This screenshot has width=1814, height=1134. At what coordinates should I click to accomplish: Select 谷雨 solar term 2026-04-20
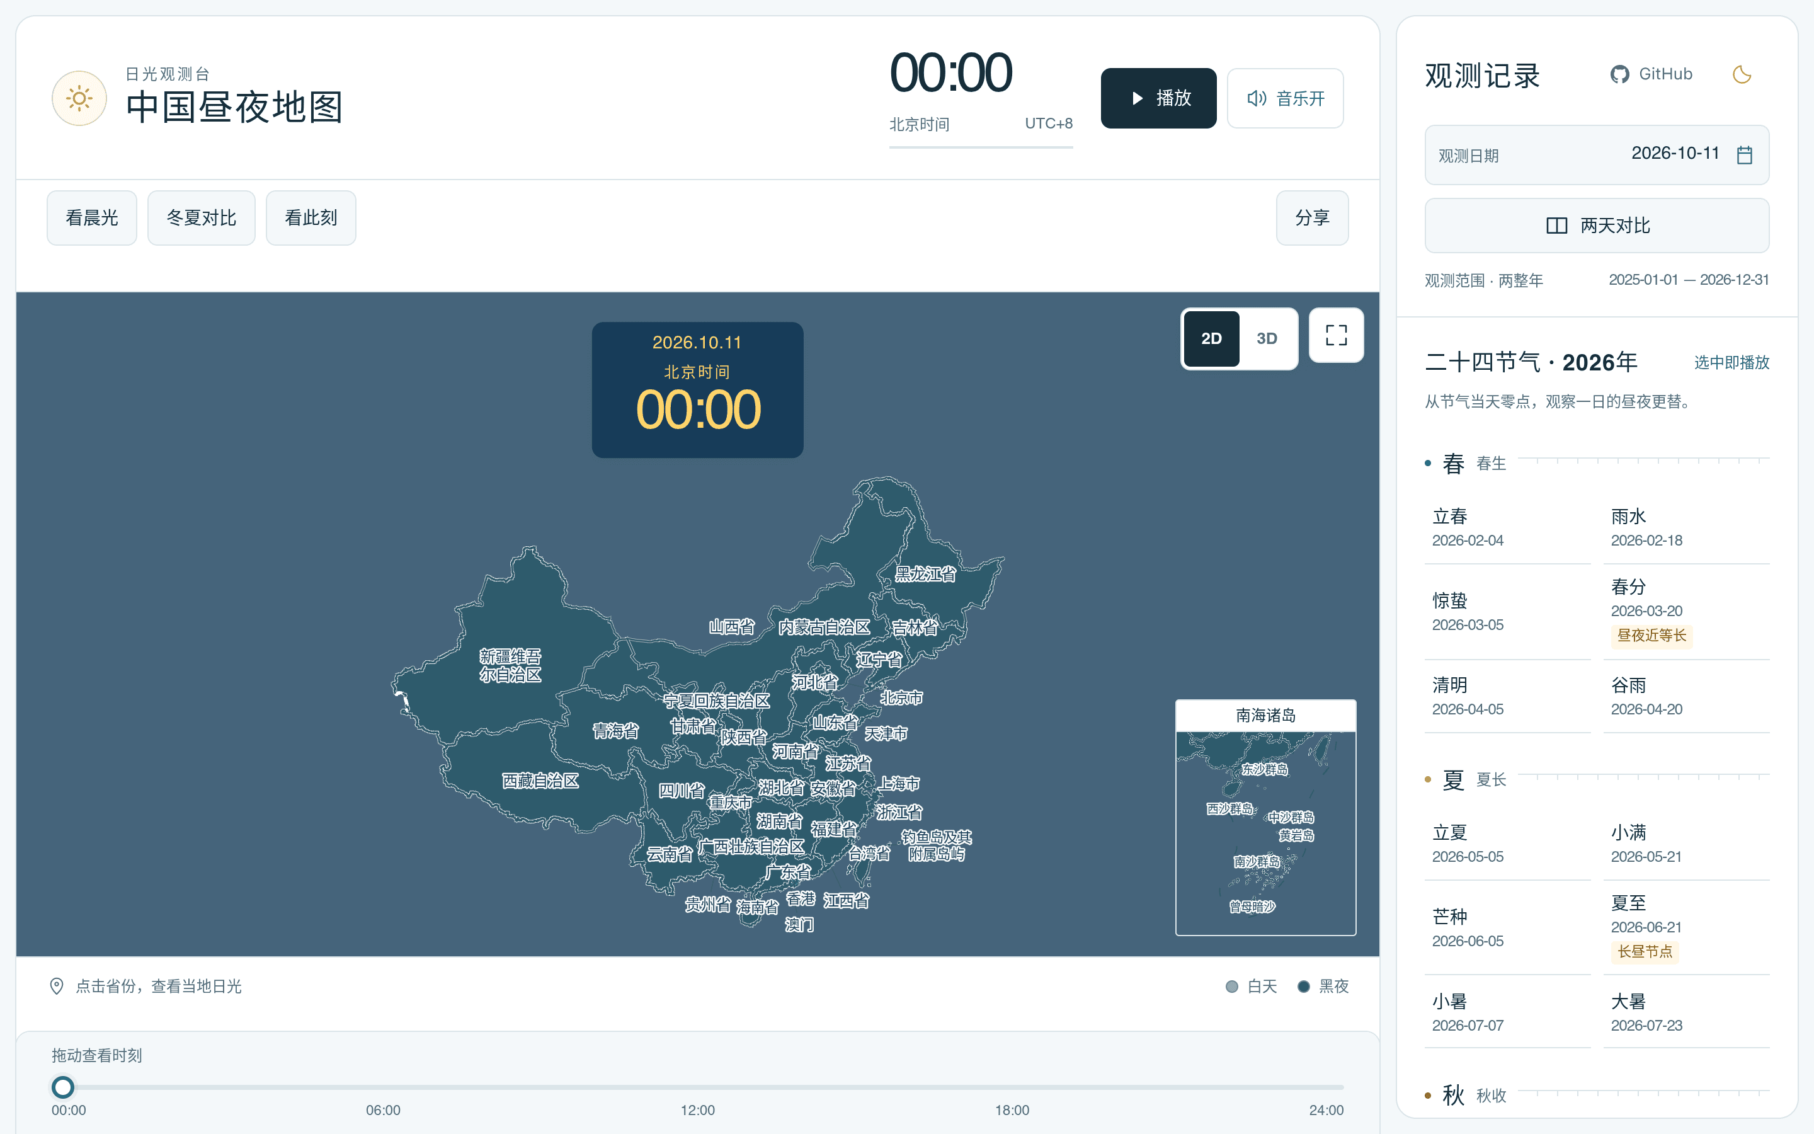[1687, 697]
